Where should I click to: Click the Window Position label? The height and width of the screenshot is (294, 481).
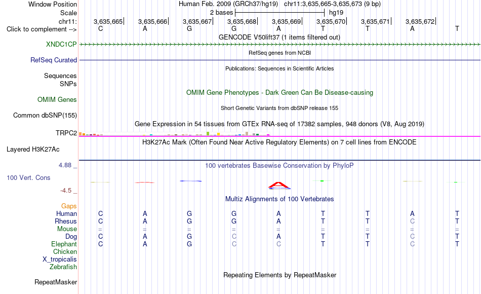[x=53, y=4]
